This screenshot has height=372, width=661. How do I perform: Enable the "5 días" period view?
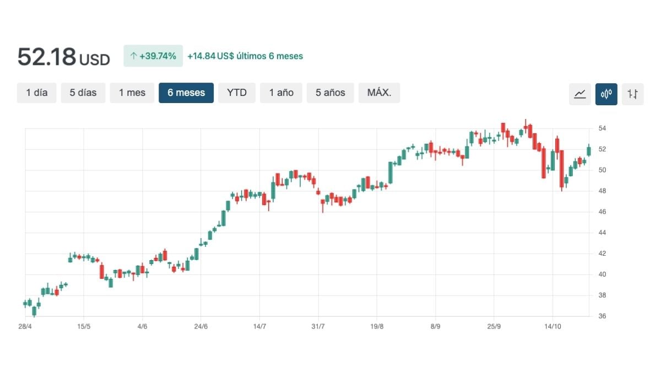[83, 93]
